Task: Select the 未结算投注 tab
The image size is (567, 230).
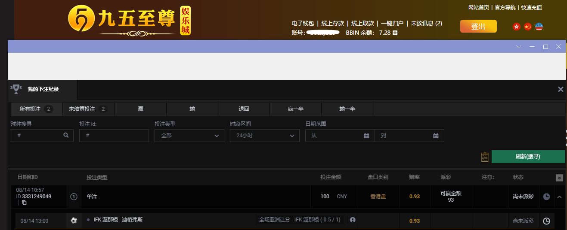Action: pyautogui.click(x=89, y=109)
